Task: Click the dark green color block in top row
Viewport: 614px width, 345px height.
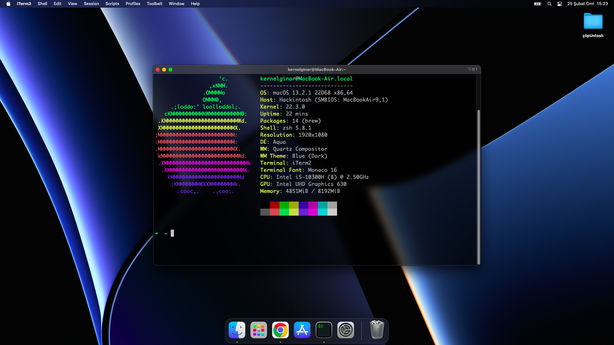Action: (284, 205)
